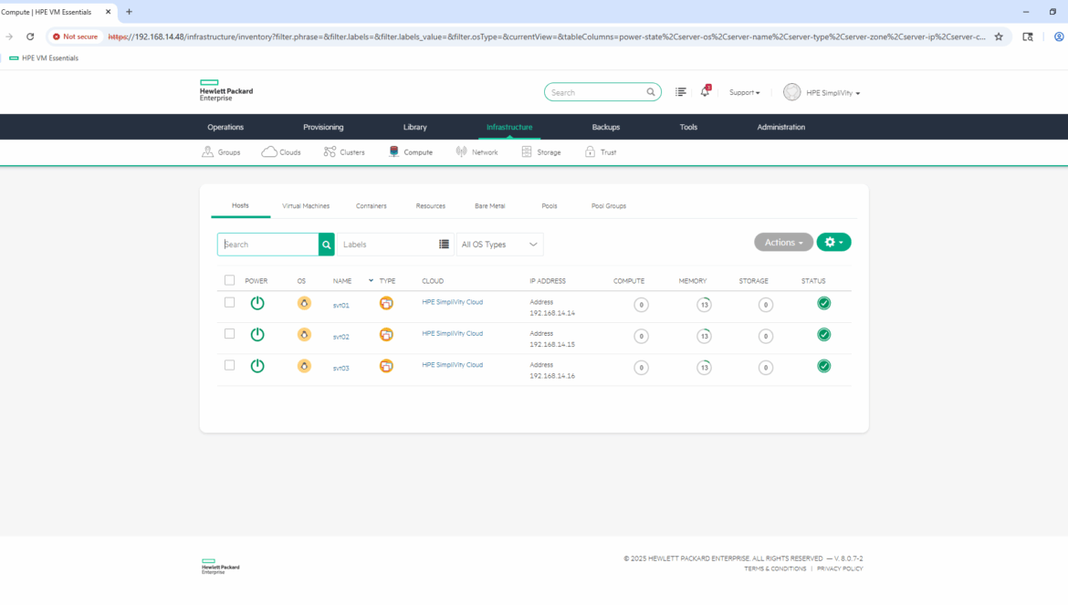Viewport: 1068px width, 605px height.
Task: Click the Linux OS icon for svr02
Action: pyautogui.click(x=304, y=335)
